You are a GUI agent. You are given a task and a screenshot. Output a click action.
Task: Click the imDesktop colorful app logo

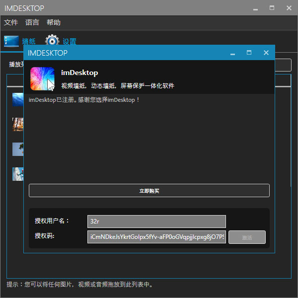coord(42,78)
